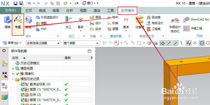Switch to the 视图 tab
The height and width of the screenshot is (105, 210).
(x=83, y=10)
